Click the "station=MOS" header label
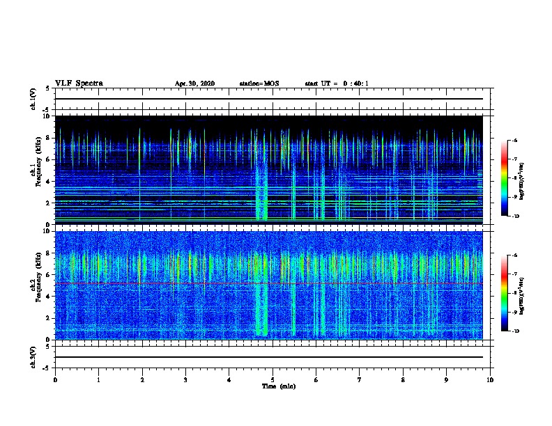The image size is (552, 426). click(x=259, y=84)
